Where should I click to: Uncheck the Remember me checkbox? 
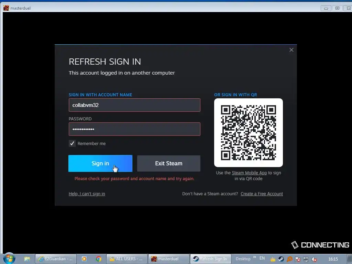[72, 143]
